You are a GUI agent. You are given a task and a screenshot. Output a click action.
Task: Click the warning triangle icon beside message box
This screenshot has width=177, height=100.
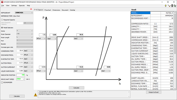35,95
